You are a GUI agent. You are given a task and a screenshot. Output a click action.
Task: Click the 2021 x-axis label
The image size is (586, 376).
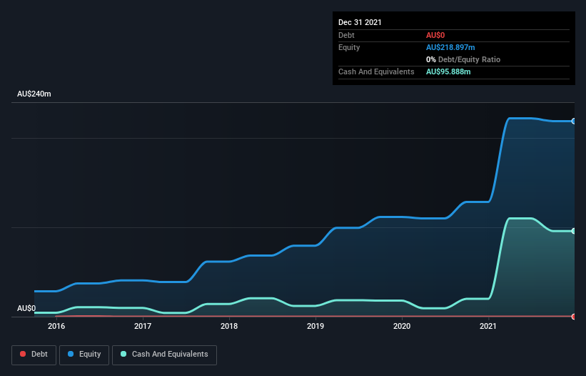tap(488, 326)
